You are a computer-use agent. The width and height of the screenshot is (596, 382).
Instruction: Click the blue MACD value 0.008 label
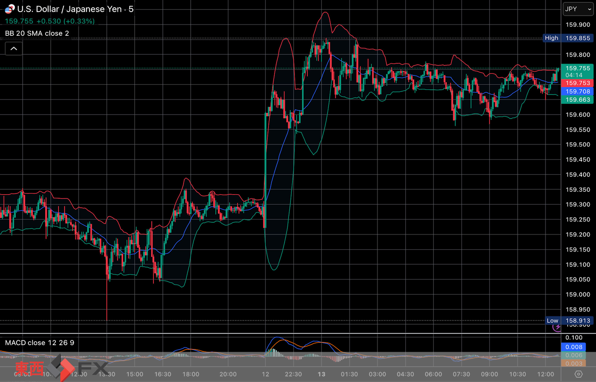(x=574, y=347)
